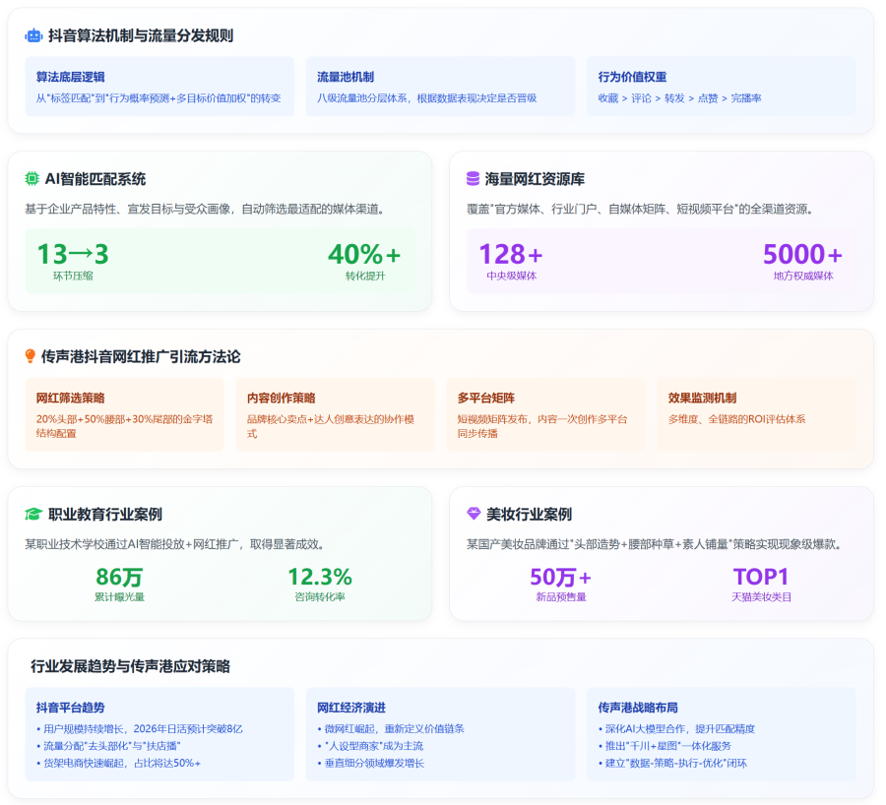Click the TOP1 天猫美妆类目 figure
The image size is (886, 805).
coord(761,584)
